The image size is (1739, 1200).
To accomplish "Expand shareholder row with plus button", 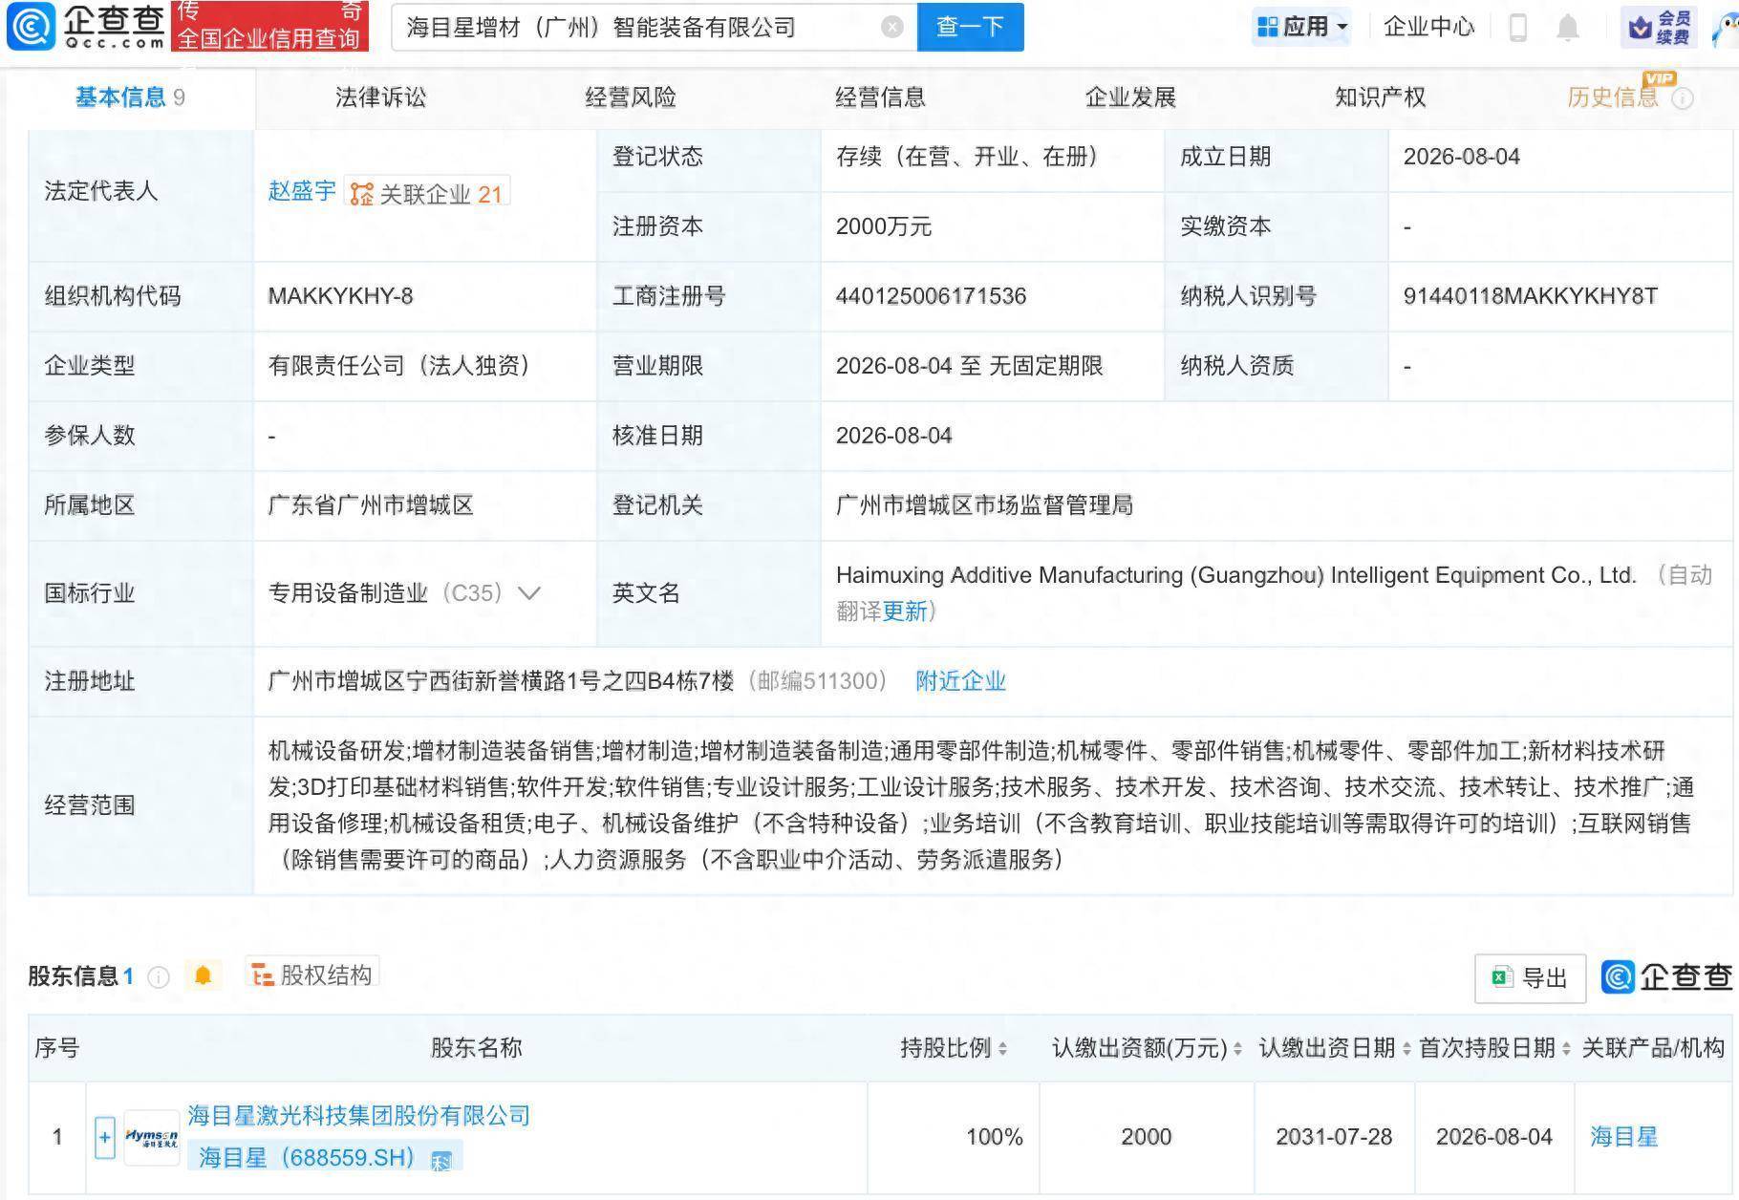I will (104, 1137).
